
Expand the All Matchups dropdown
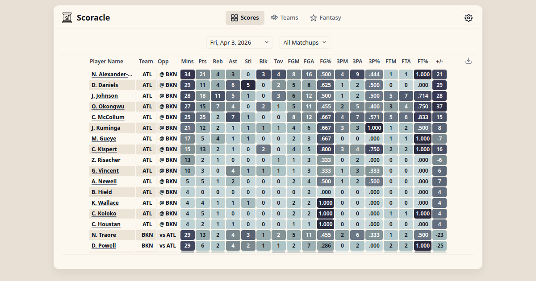tap(305, 42)
